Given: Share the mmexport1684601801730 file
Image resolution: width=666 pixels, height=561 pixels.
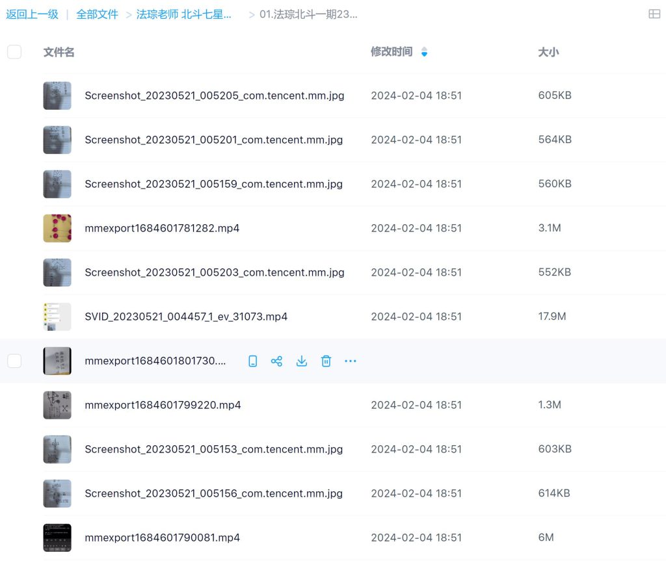Looking at the screenshot, I should point(277,361).
